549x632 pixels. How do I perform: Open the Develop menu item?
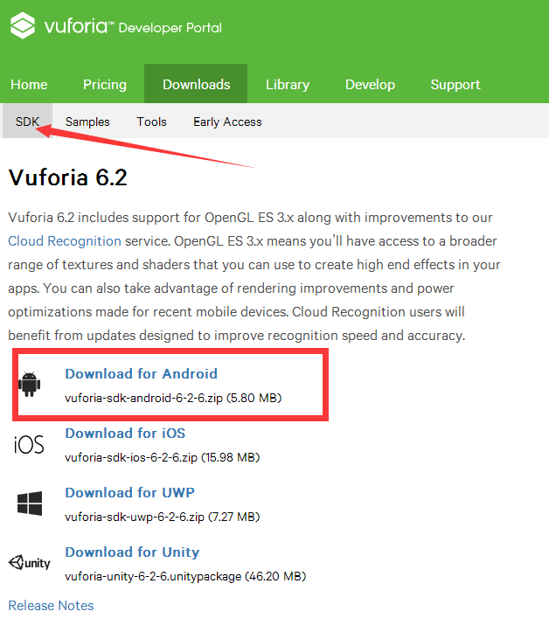[370, 84]
